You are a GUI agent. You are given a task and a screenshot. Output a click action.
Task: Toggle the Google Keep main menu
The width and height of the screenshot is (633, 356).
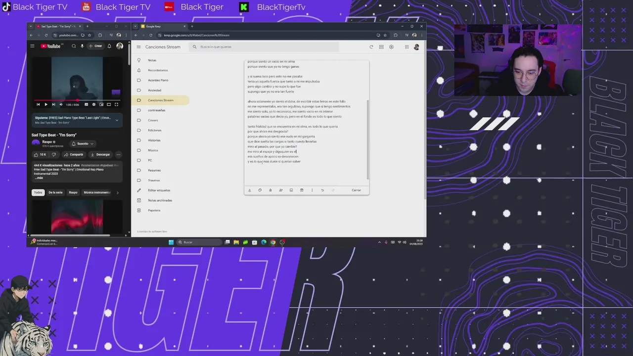pyautogui.click(x=138, y=47)
